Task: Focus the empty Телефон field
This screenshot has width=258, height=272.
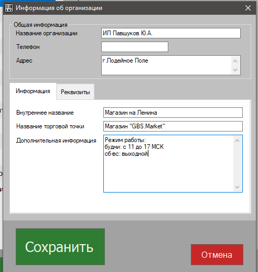Action: (x=135, y=47)
